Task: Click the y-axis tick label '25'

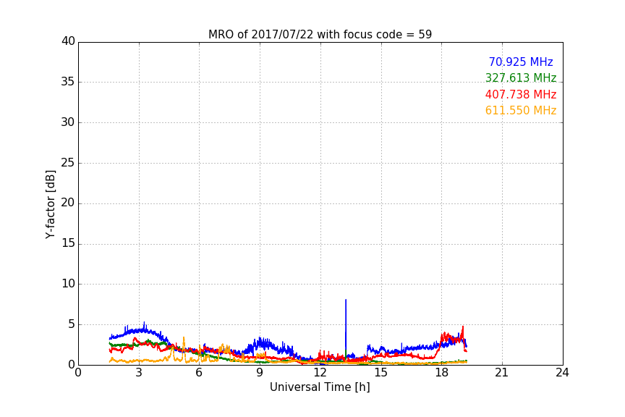Action: pos(68,163)
